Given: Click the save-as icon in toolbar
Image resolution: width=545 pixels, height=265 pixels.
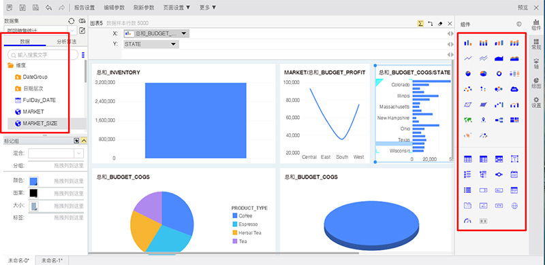Looking at the screenshot, I should click(x=35, y=7).
